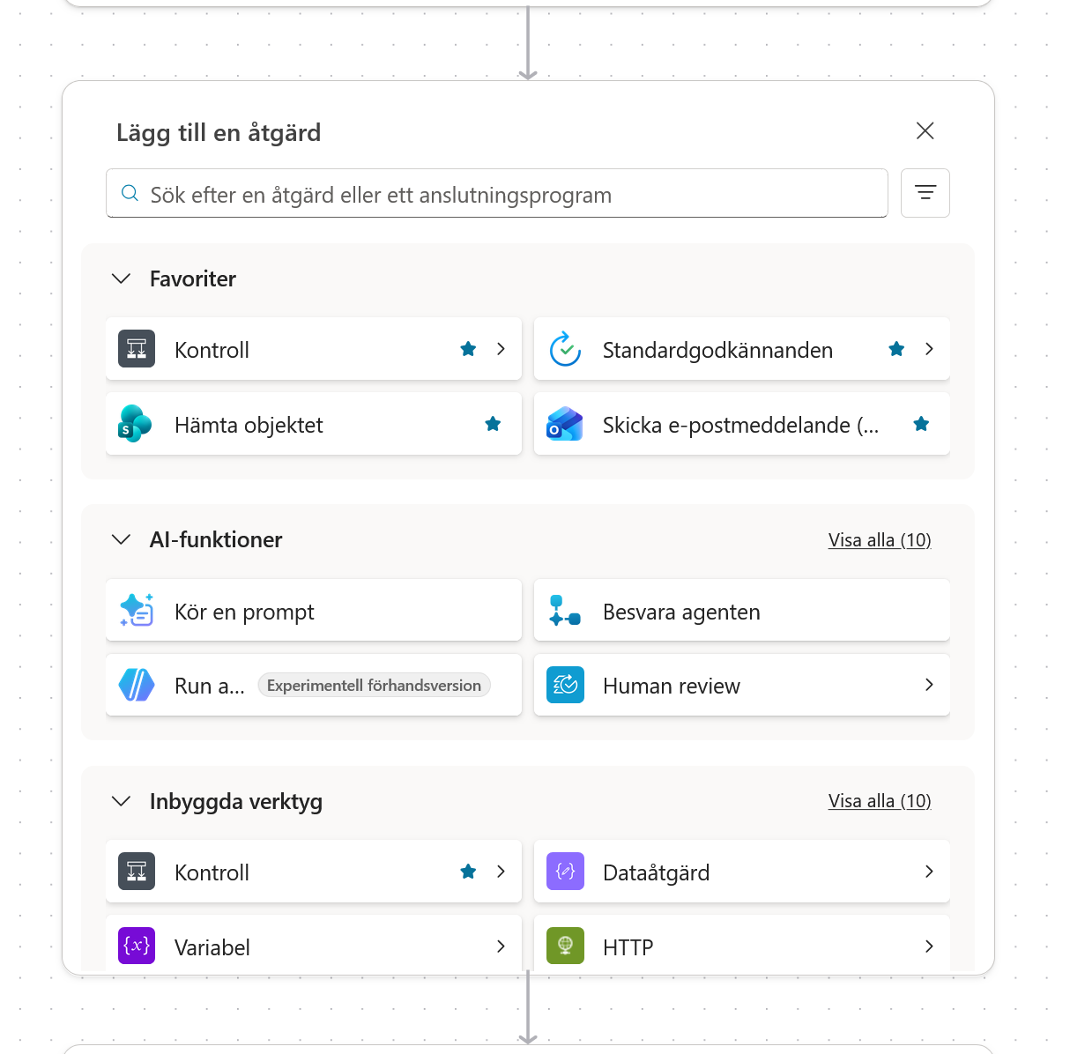Screen dimensions: 1070x1054
Task: Select the Besvara agenten action
Action: click(x=742, y=610)
